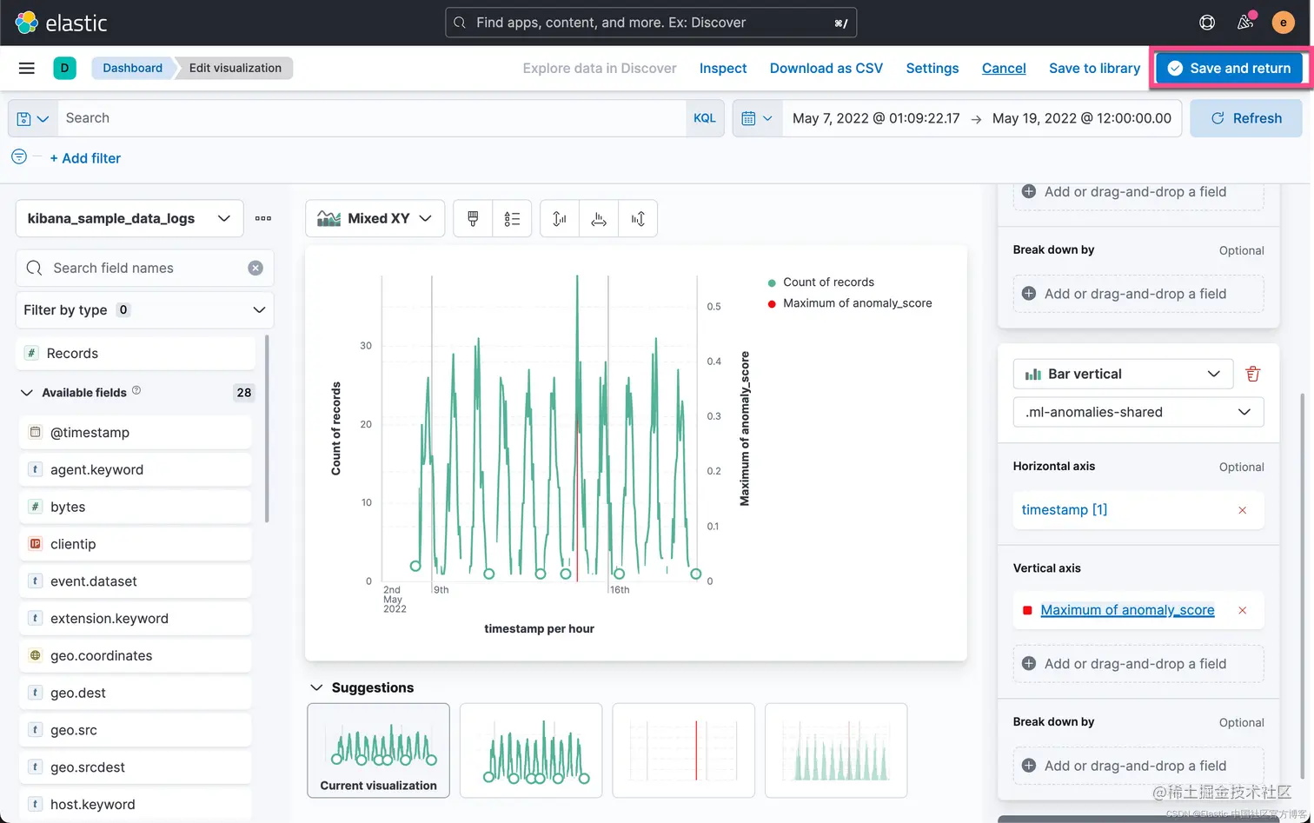1314x823 pixels.
Task: Open bottom axis settings
Action: pyautogui.click(x=599, y=218)
